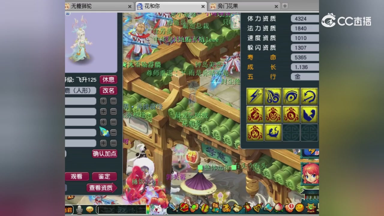Select the red swirl octagon skill icon
The image size is (384, 216).
[291, 114]
